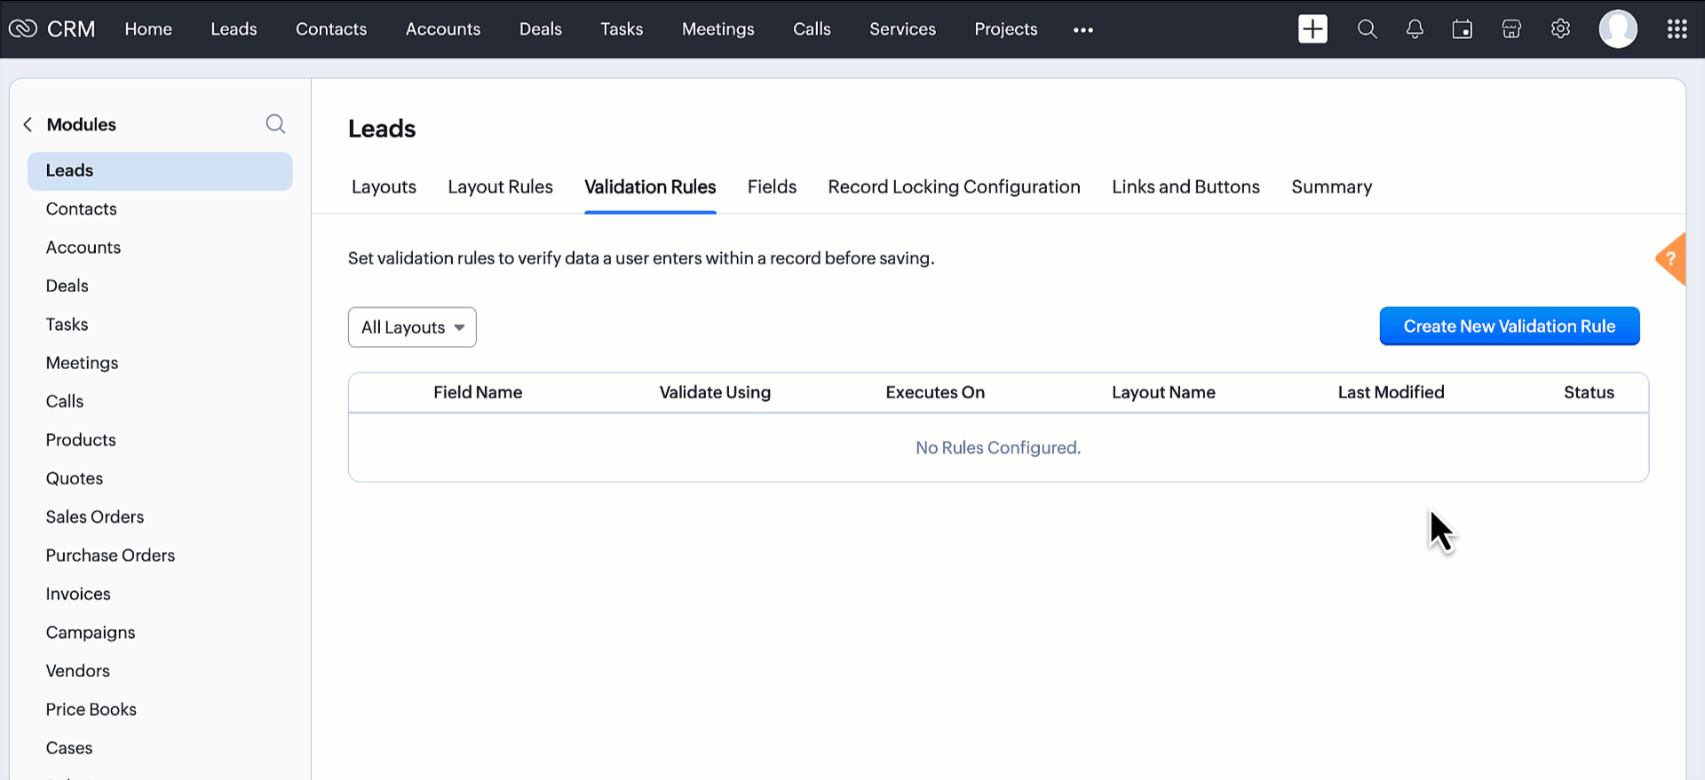Go back using the Modules chevron arrow

[28, 125]
